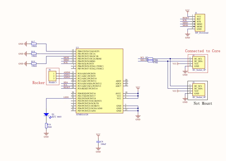This screenshot has width=226, height=161.
Task: Click the '100nF' capacitor value
Action: (103, 144)
